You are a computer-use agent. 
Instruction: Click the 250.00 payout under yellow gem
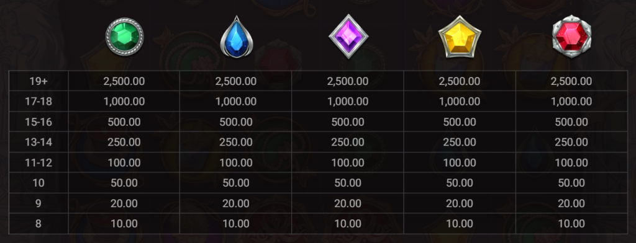click(460, 142)
